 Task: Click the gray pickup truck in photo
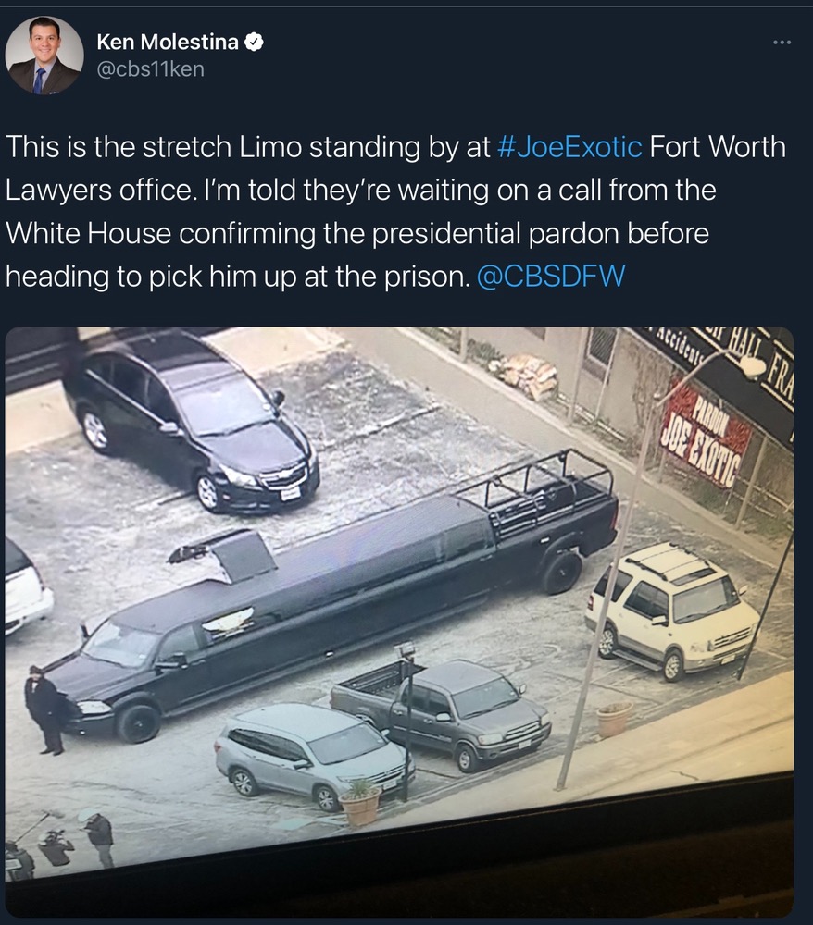(441, 712)
